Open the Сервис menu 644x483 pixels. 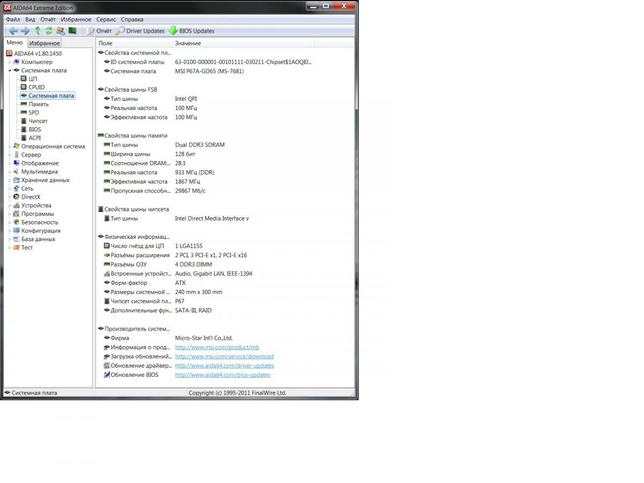pos(106,19)
